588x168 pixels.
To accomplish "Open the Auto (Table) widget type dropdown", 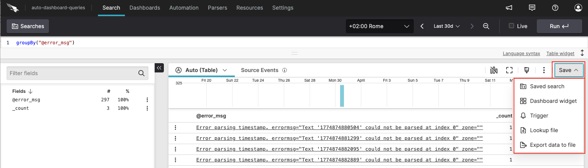I will point(200,70).
